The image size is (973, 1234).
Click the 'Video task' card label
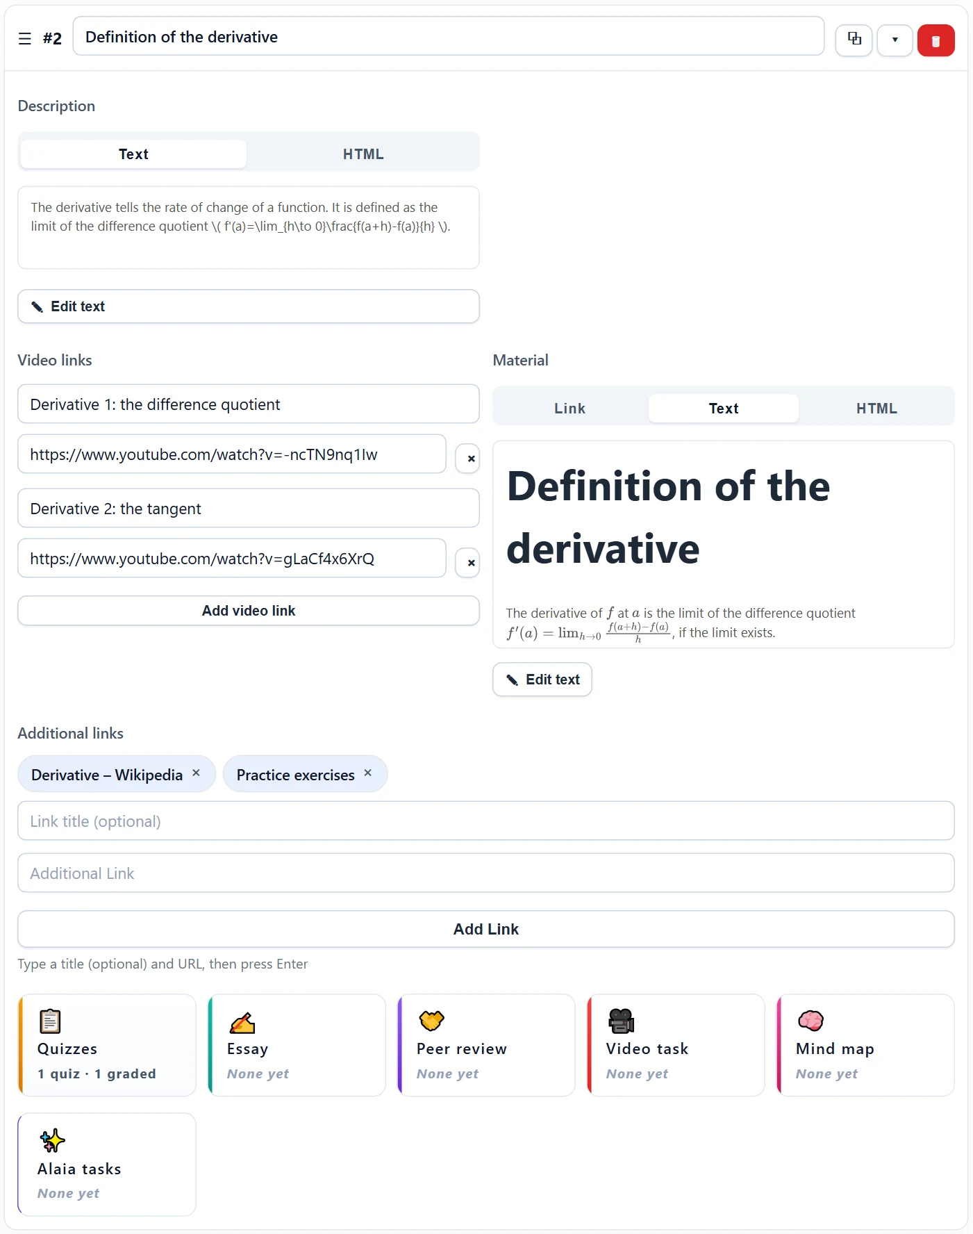(x=647, y=1048)
